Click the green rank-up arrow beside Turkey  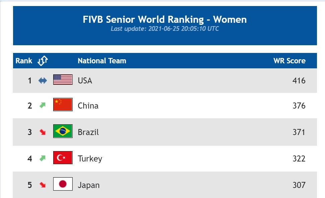[42, 158]
